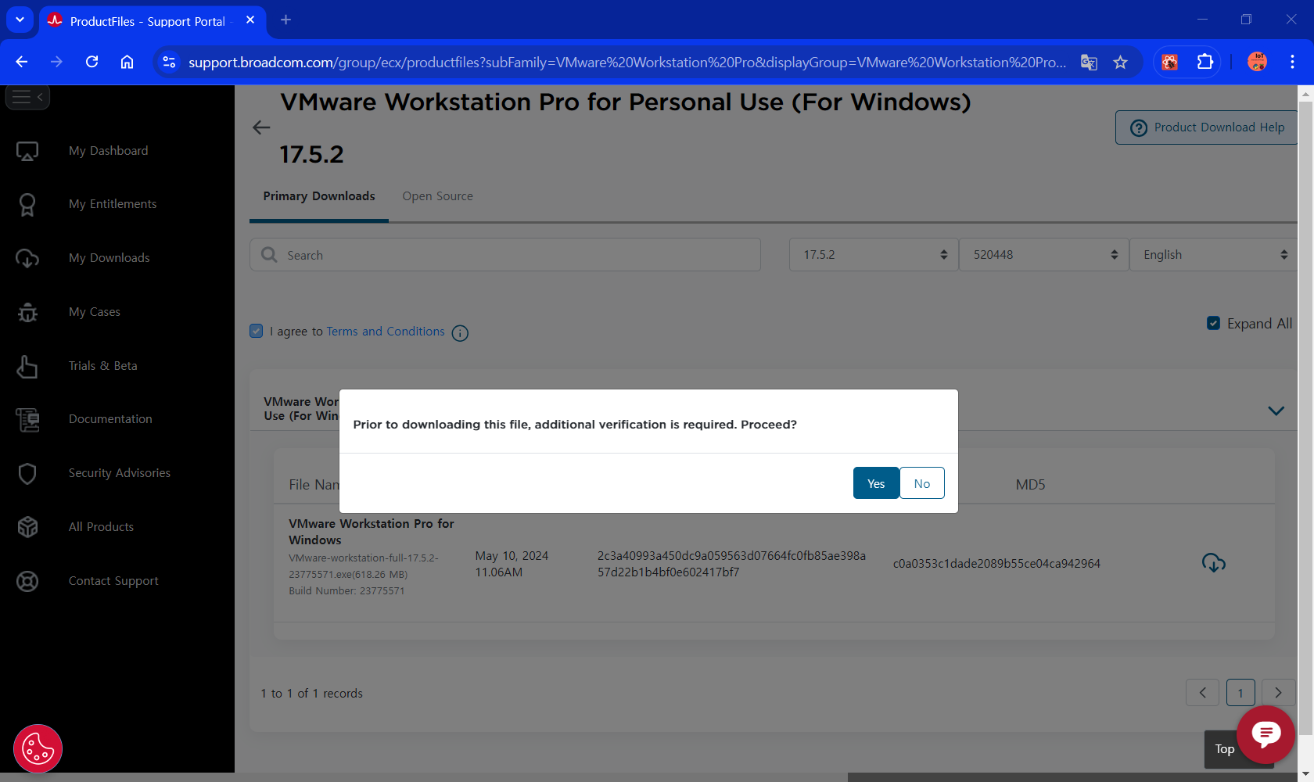Click the SHA hash starting with 2c3a40993a
Image resolution: width=1314 pixels, height=782 pixels.
click(731, 564)
